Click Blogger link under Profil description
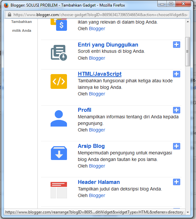The height and width of the screenshot is (219, 196). [x=97, y=130]
